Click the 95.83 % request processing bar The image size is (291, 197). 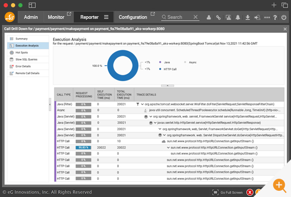83,148
